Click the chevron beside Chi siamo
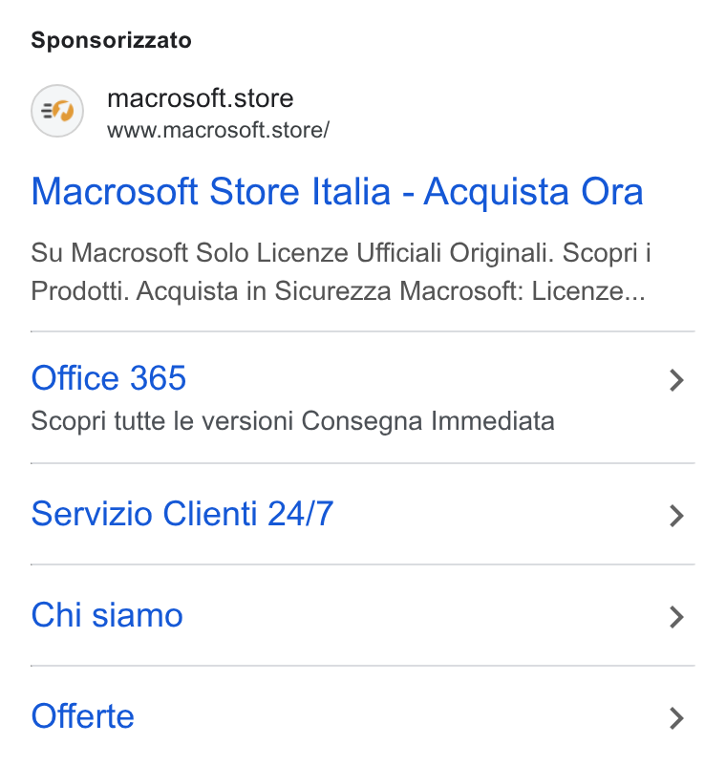The height and width of the screenshot is (766, 726). pos(676,617)
